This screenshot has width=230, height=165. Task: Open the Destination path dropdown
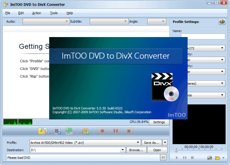coord(123,150)
